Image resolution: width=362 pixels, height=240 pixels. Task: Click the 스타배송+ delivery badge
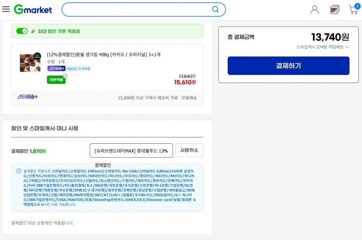[x=56, y=68]
